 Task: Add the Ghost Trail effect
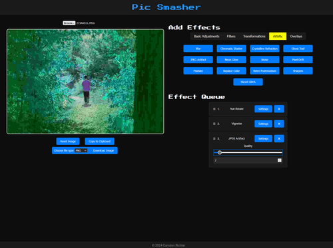tap(298, 49)
